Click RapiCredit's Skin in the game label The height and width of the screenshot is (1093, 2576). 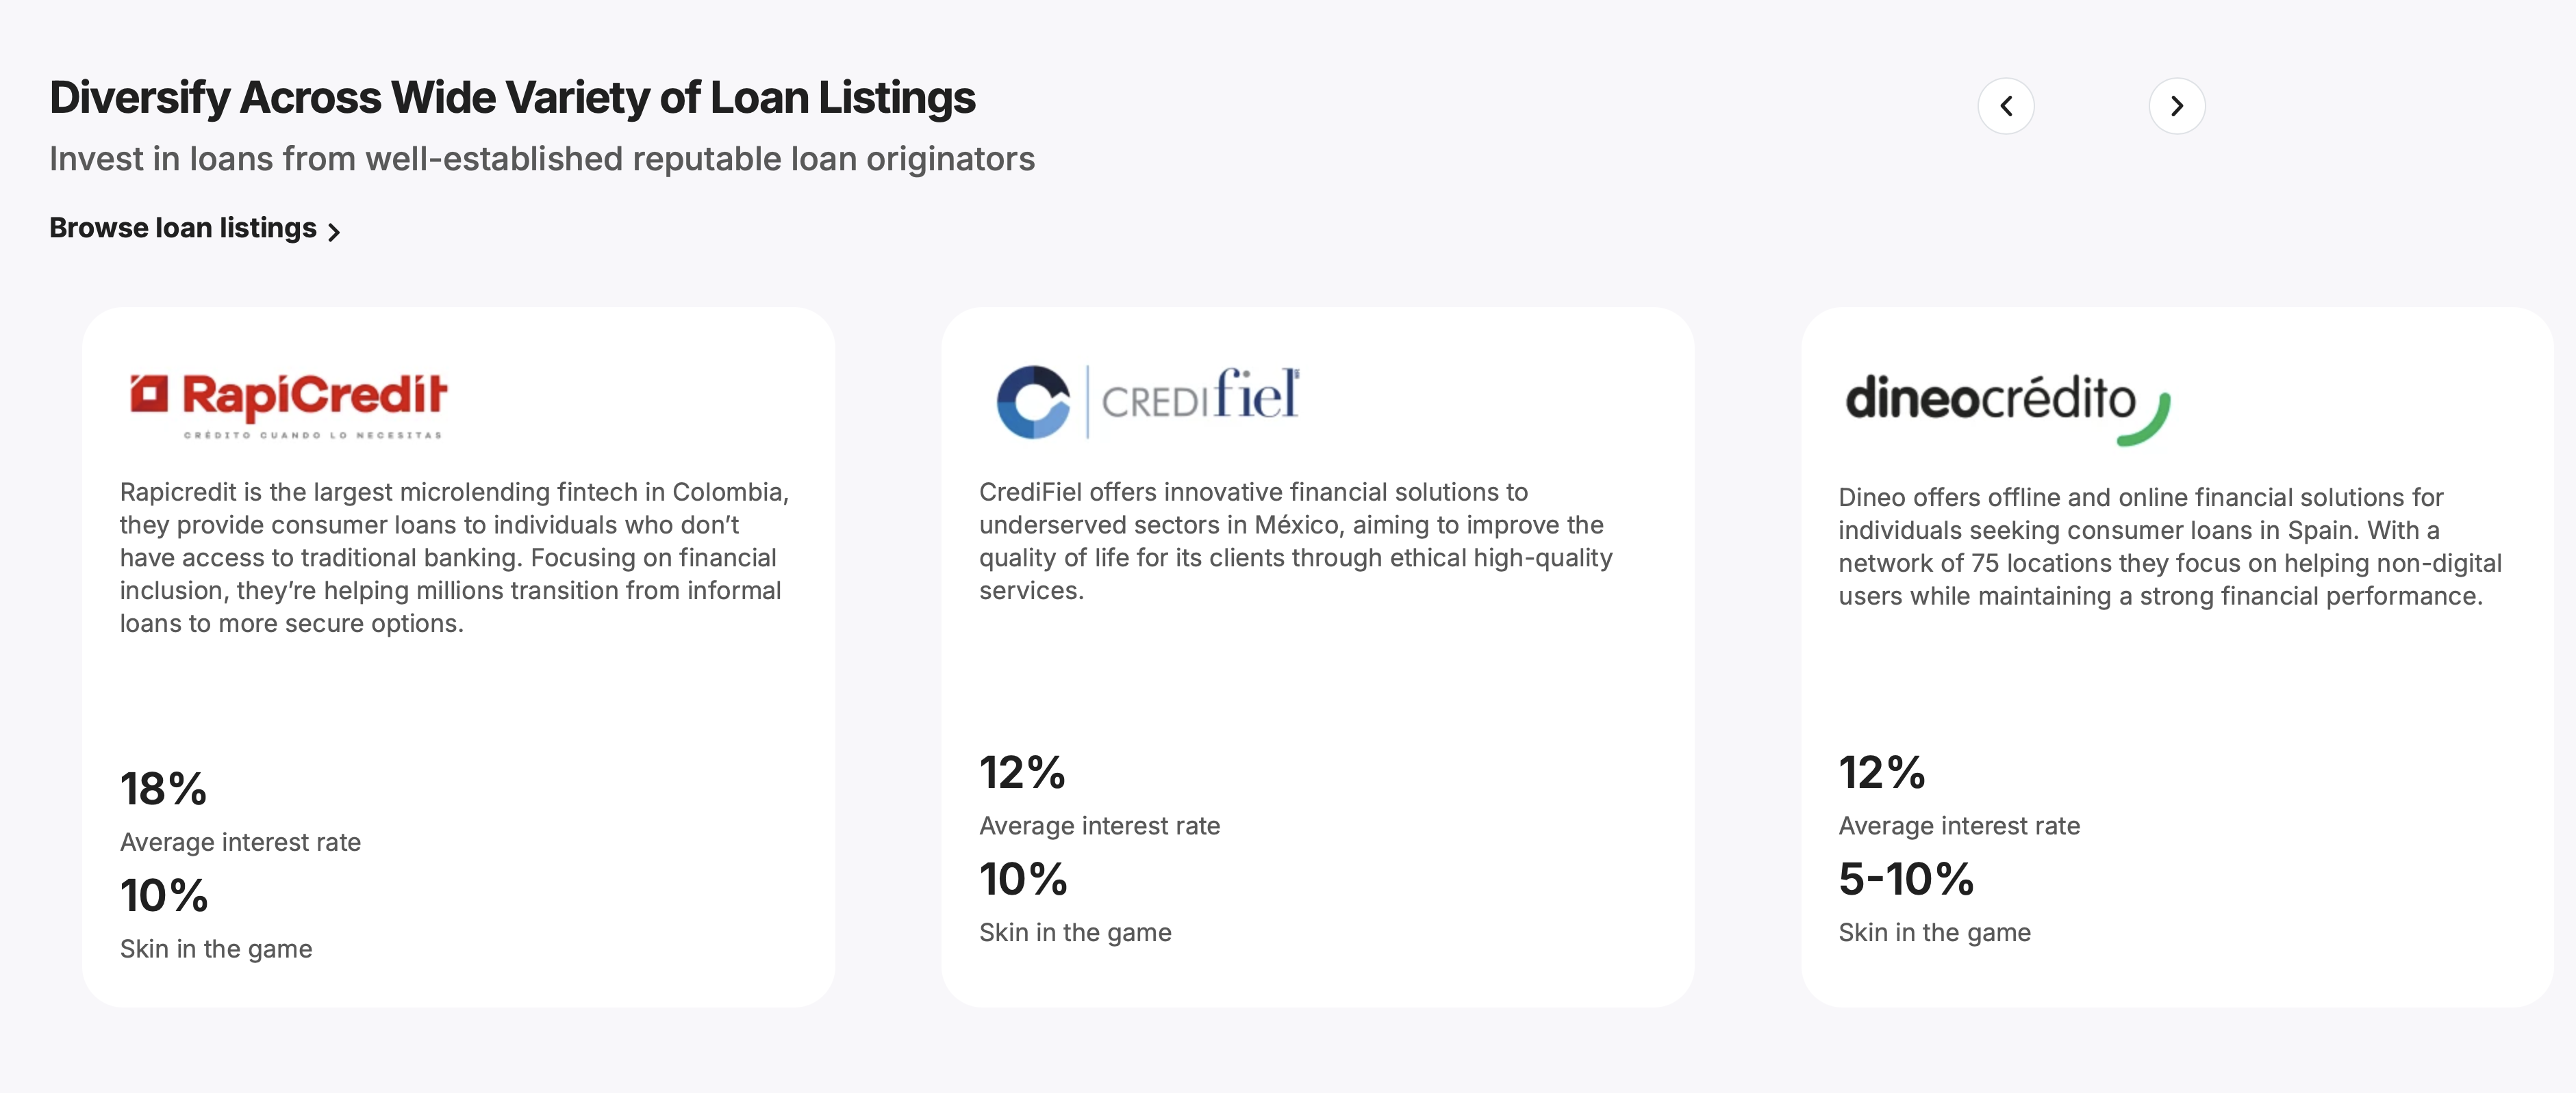coord(216,948)
